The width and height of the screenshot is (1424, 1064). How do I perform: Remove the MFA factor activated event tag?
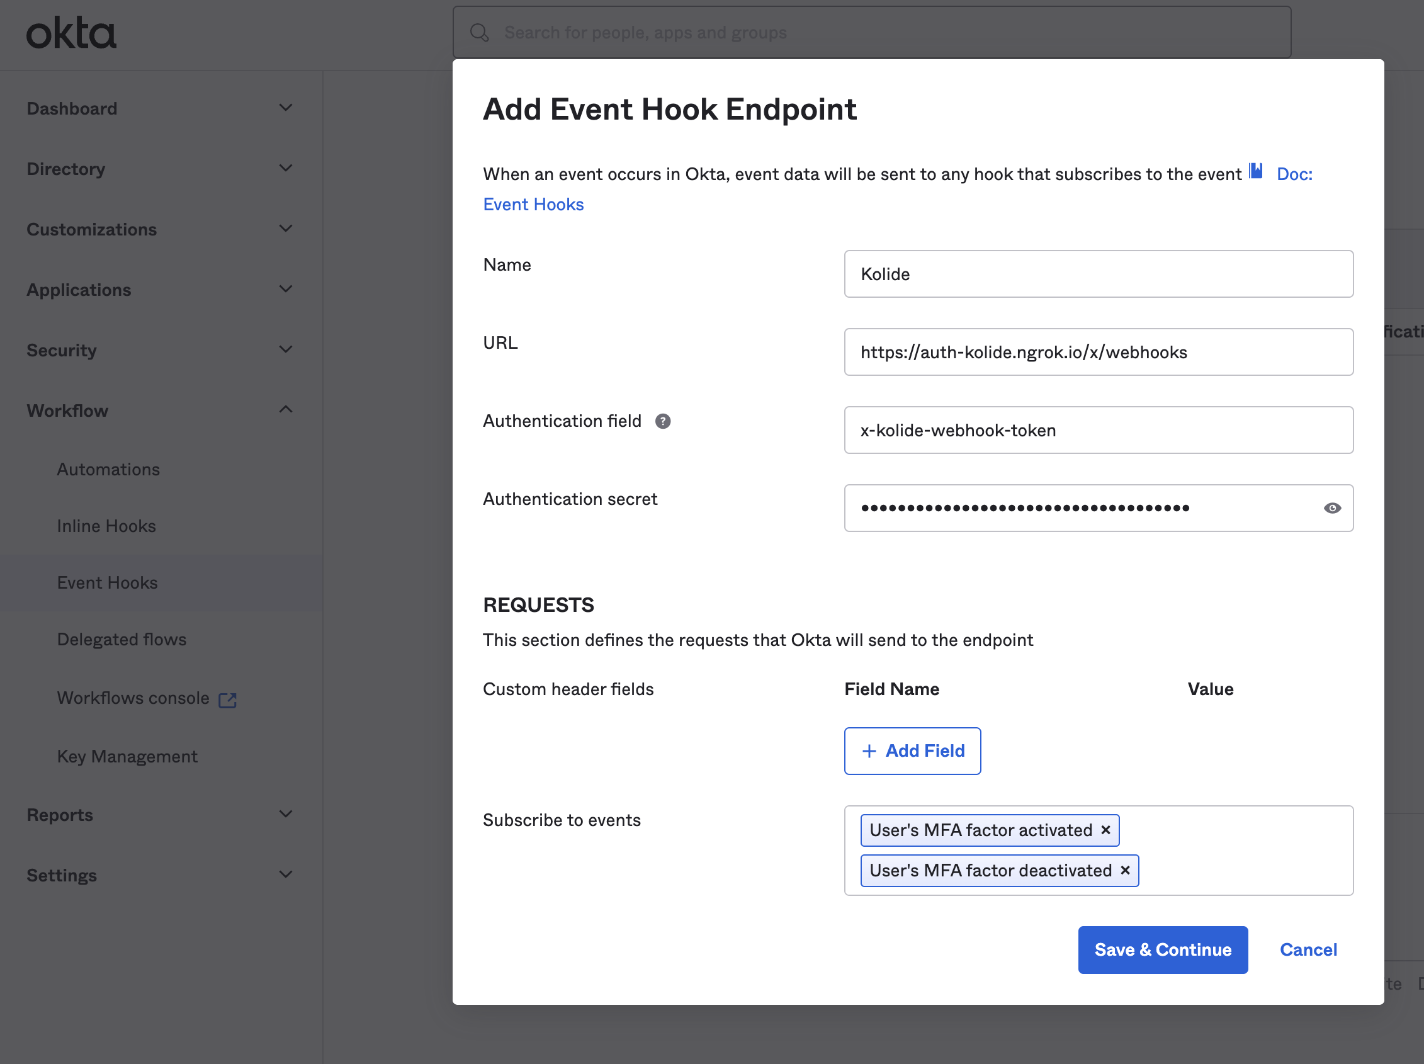1105,830
